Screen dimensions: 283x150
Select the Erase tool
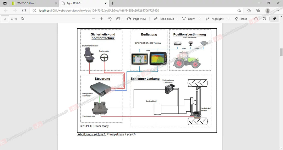(241, 19)
